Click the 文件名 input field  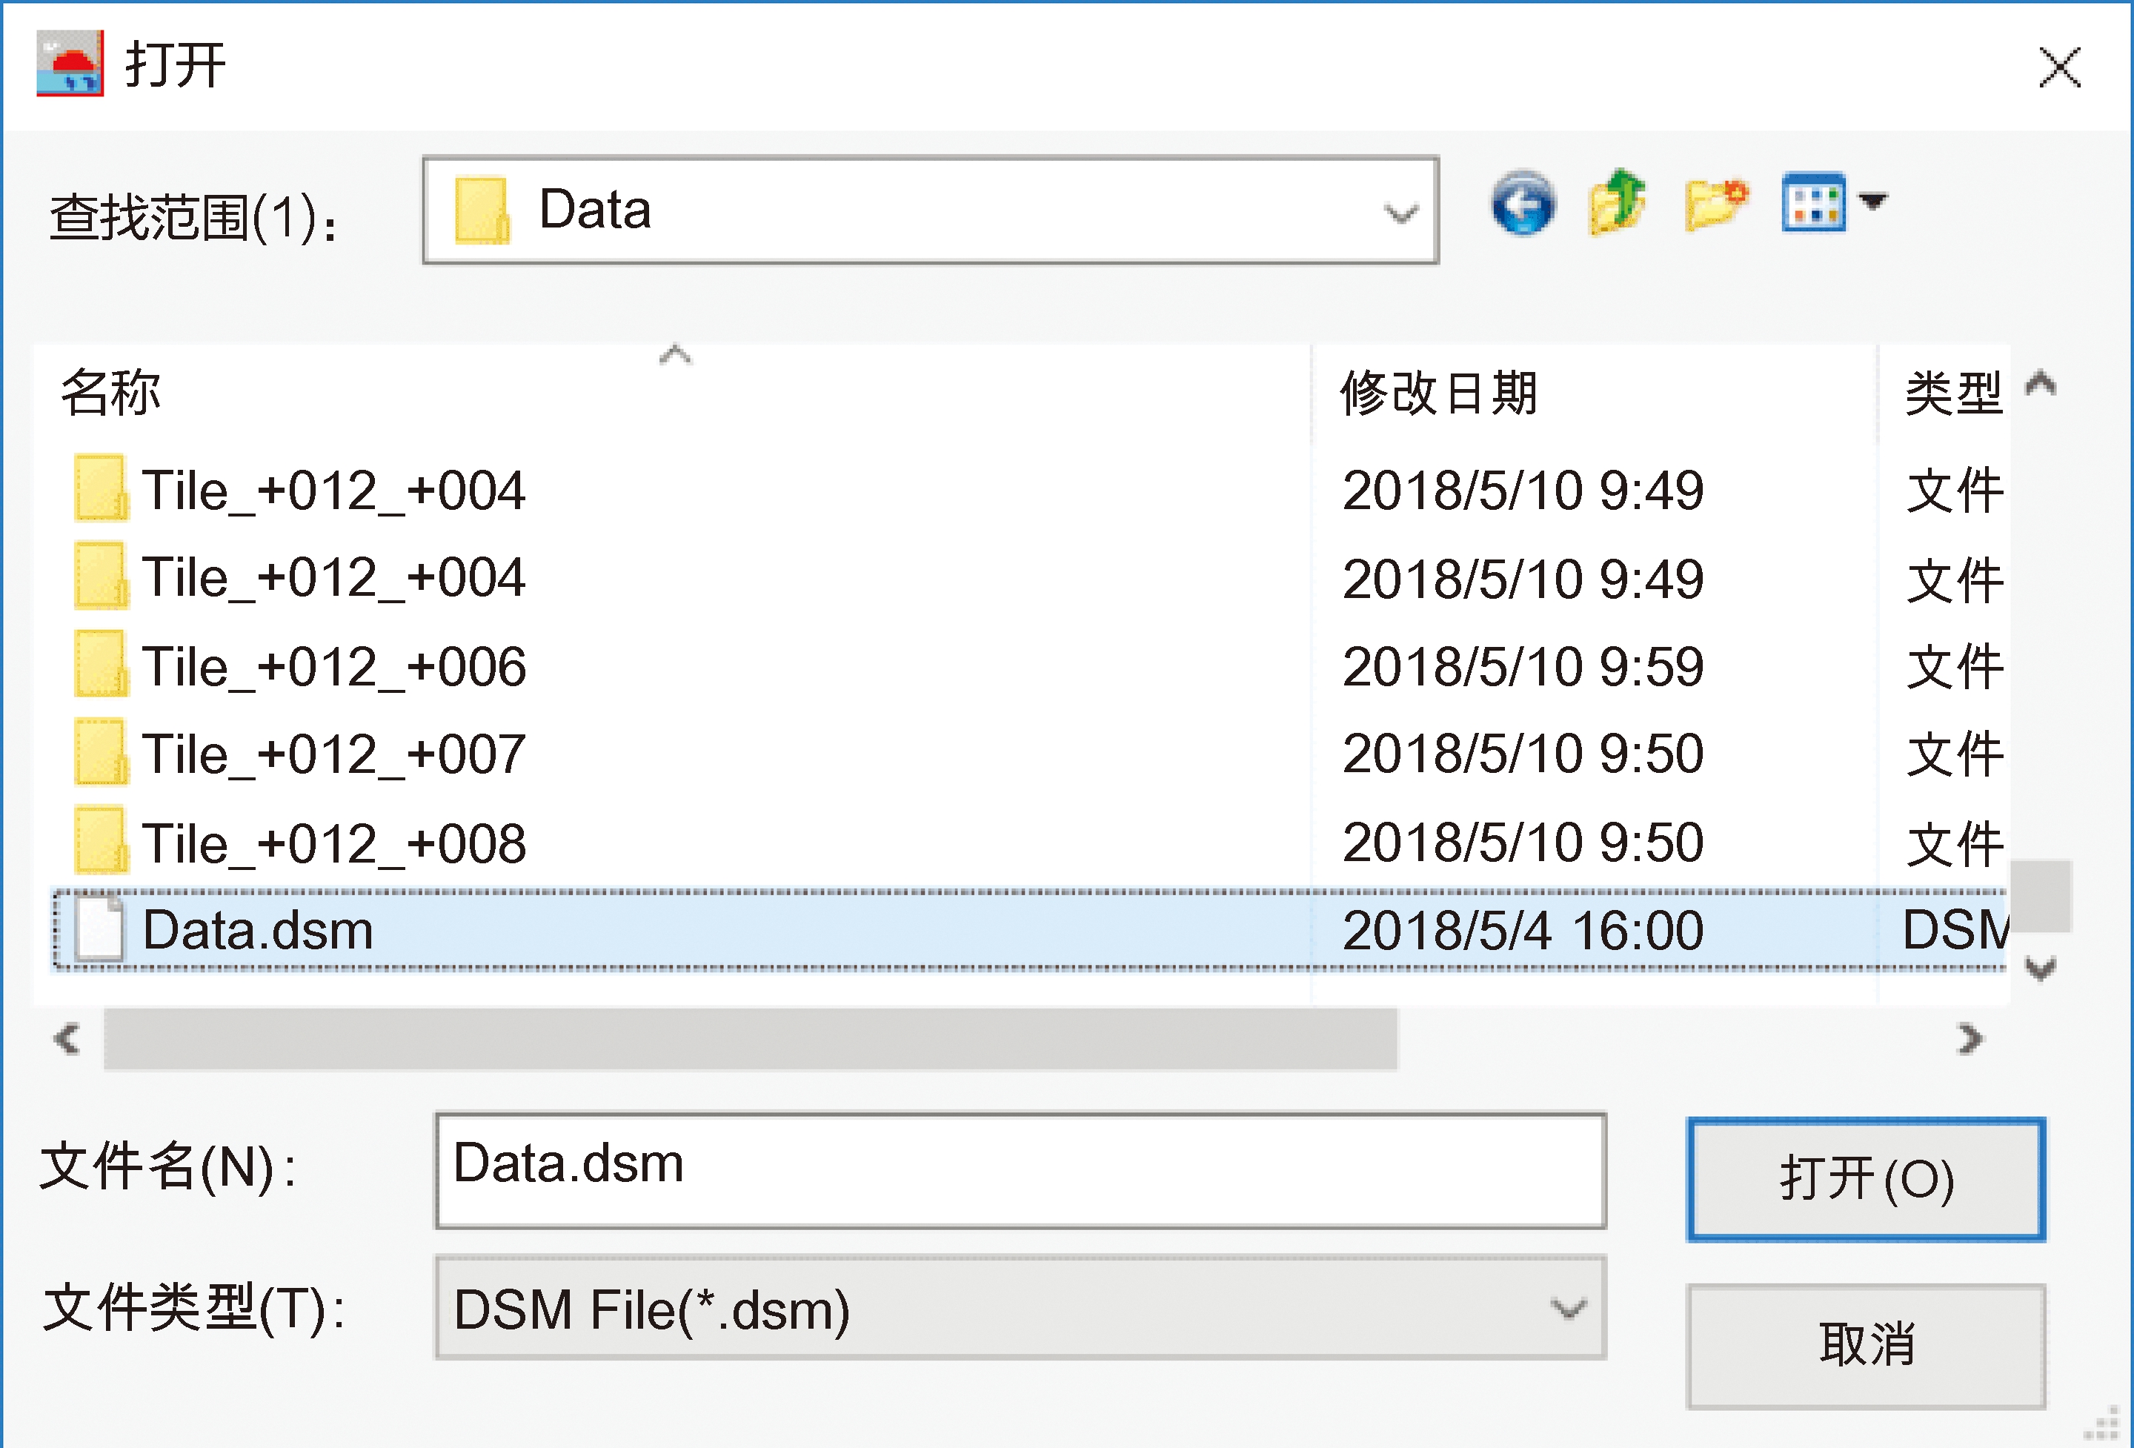(x=1020, y=1171)
